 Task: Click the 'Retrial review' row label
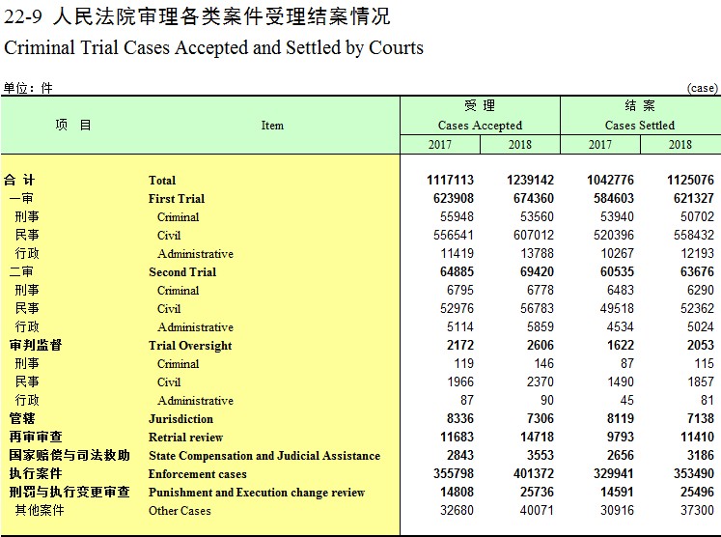(x=185, y=438)
